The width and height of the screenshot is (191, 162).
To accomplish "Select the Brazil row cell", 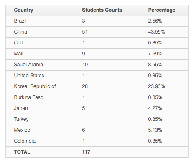I will [x=40, y=21].
